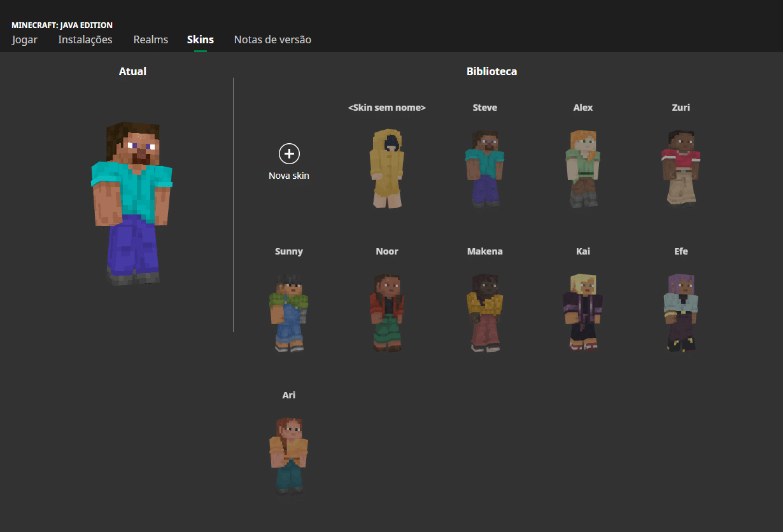The image size is (783, 532).
Task: Click the Biblioteca section heading
Action: point(491,71)
